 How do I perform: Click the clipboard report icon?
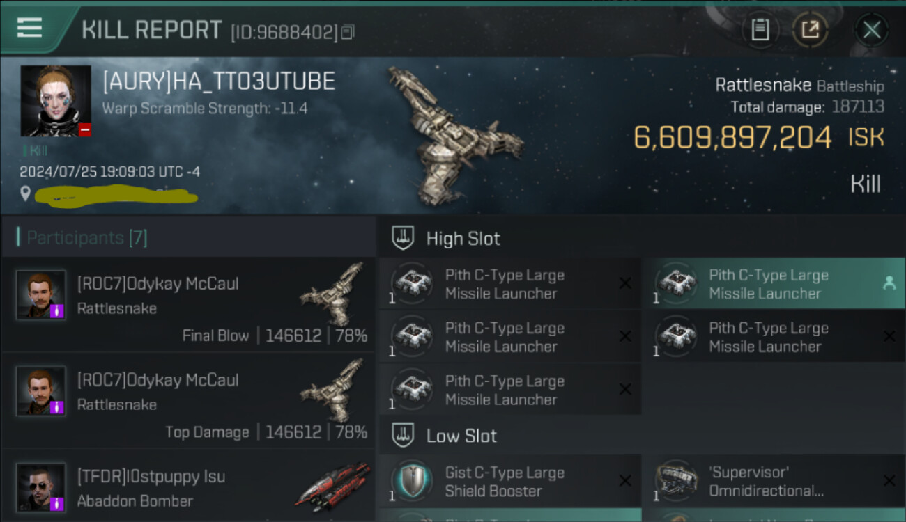(760, 30)
